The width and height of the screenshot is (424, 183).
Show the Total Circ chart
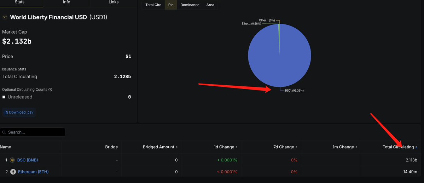point(153,5)
